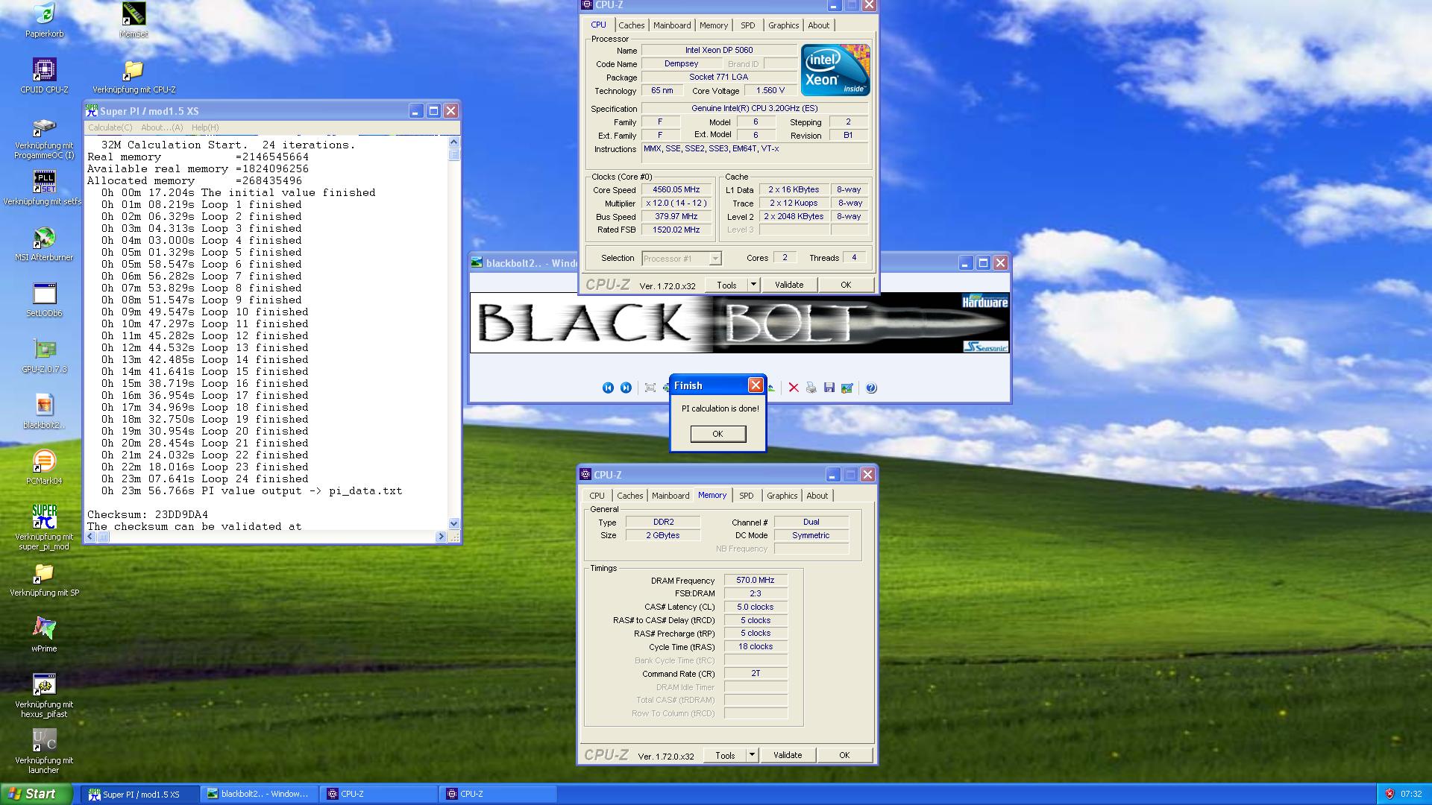Switch to Caches tab in top CPU-Z

point(632,25)
